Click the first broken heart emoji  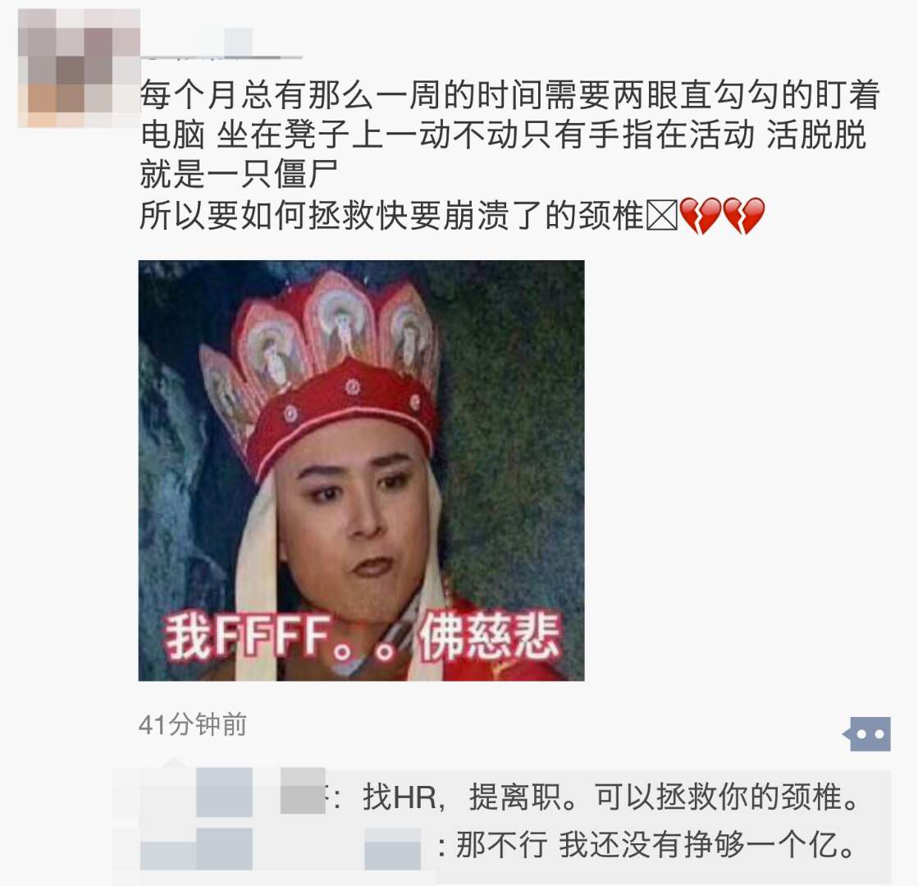[701, 216]
